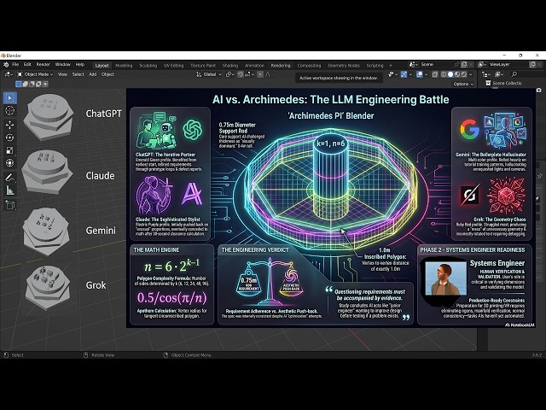546x410 pixels.
Task: Click the Scene name field
Action: coord(436,65)
